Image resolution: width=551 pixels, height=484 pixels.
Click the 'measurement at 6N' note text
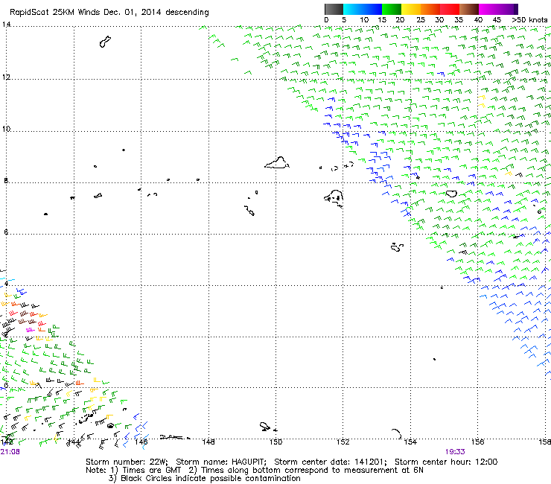[383, 471]
